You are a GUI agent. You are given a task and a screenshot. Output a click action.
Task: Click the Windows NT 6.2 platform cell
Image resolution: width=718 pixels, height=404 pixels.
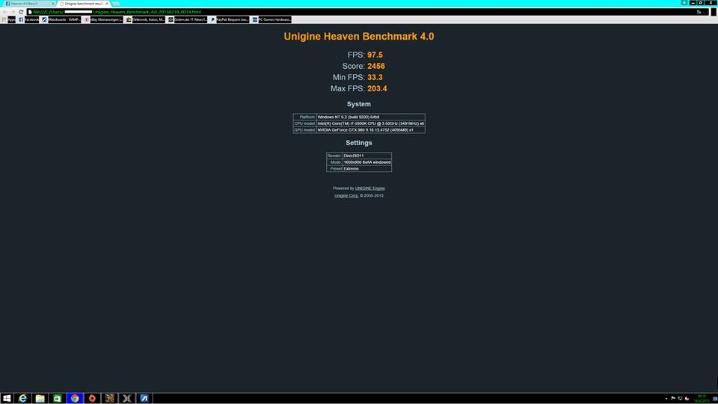tap(370, 117)
